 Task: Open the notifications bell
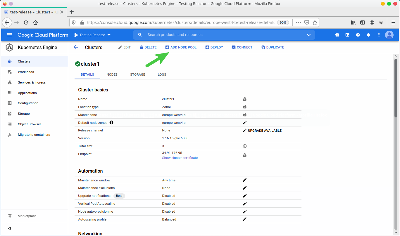pyautogui.click(x=368, y=35)
